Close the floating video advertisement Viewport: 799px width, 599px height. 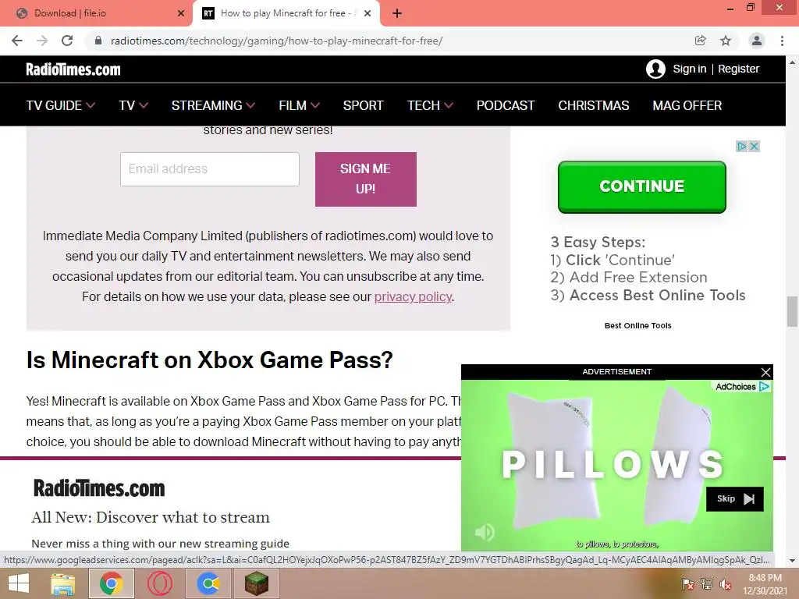pos(765,372)
